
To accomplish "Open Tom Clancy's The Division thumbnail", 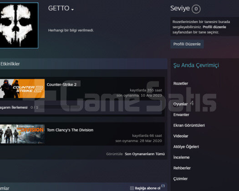I will point(22,134).
